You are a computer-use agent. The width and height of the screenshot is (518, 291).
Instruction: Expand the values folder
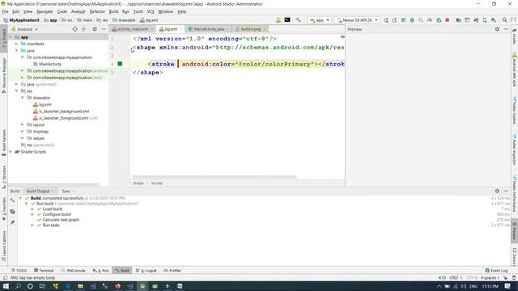click(x=23, y=138)
